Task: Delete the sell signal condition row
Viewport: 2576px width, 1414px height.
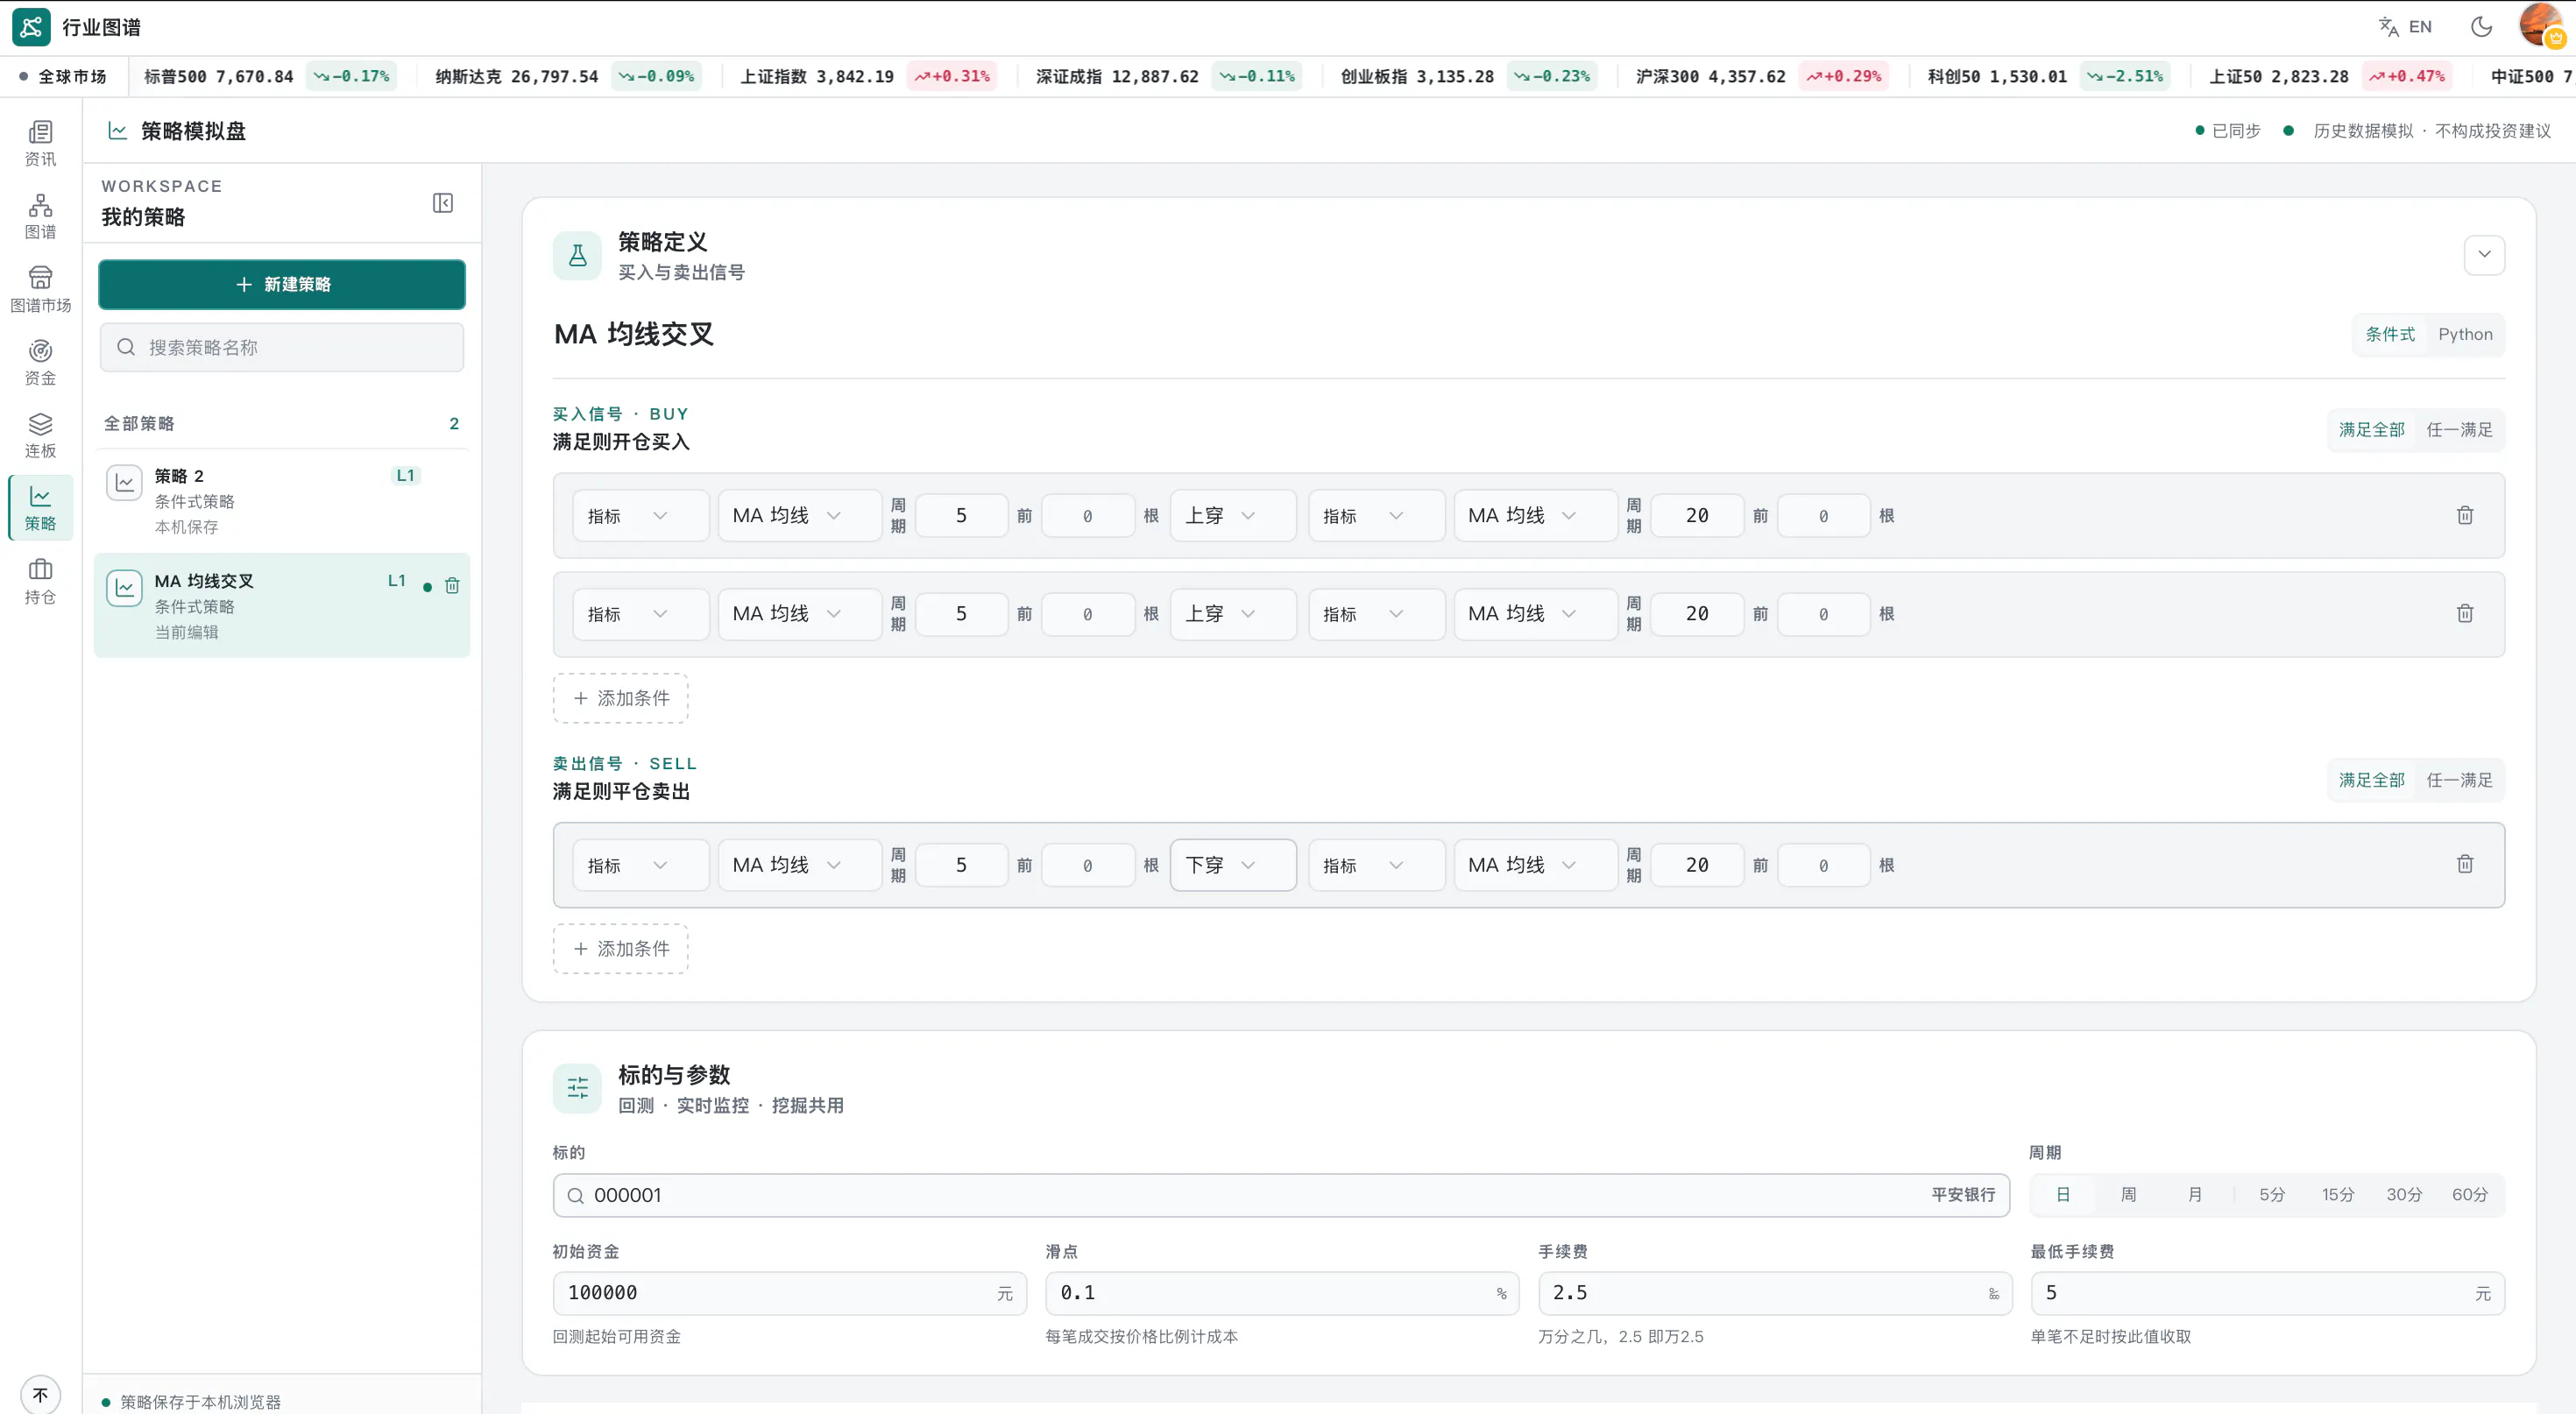Action: 2465,864
